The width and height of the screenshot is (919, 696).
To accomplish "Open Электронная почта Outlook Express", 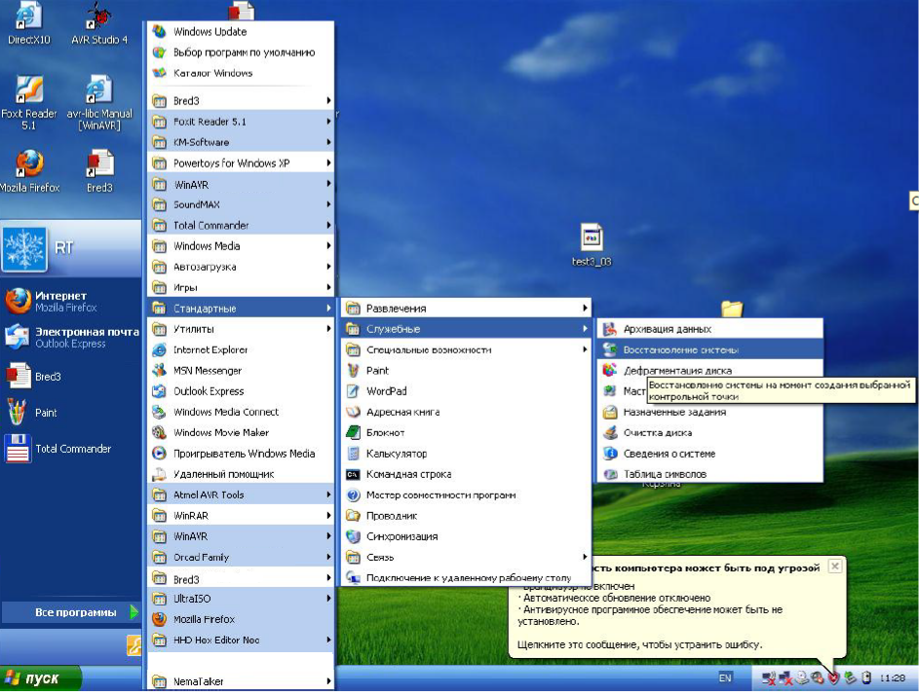I will (71, 337).
